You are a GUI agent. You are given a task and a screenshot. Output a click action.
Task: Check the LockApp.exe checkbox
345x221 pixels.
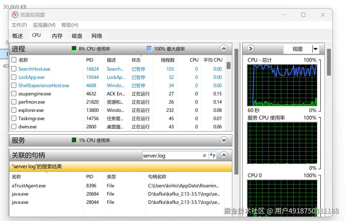pos(13,77)
